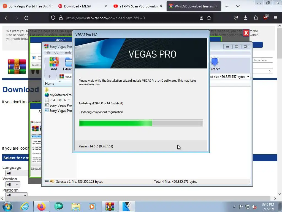Click 'Updating component registration' status text

(101, 112)
